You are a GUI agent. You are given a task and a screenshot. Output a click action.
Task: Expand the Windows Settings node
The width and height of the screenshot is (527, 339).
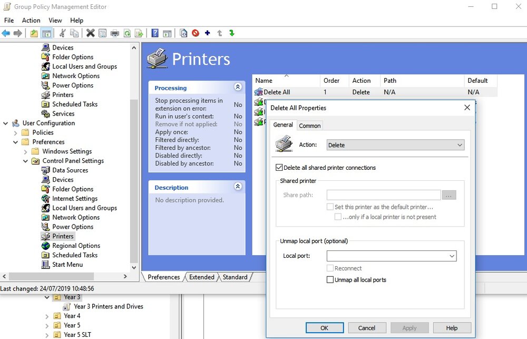[25, 151]
